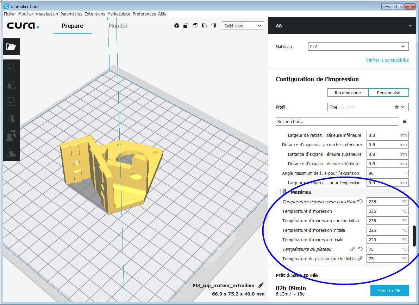Switch to Recommandé print setup mode
419x305 pixels.
pyautogui.click(x=348, y=93)
